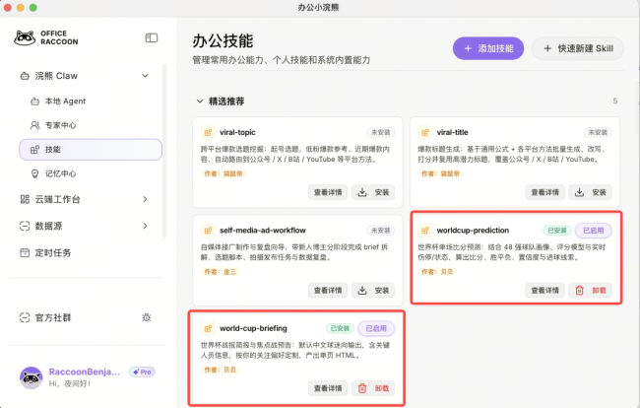Collapse the 浣熊 Claw section chevron

146,76
